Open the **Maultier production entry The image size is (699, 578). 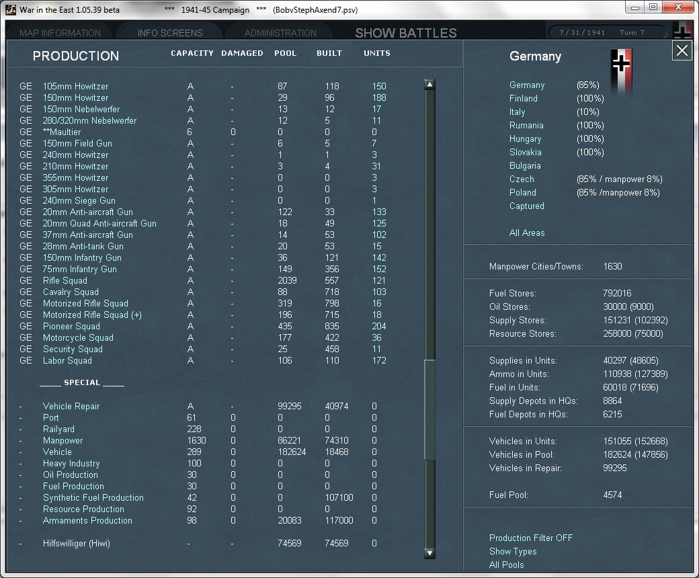coord(62,132)
